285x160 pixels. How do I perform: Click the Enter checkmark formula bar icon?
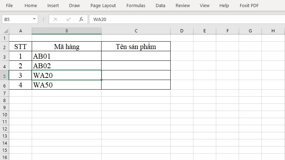coord(68,19)
